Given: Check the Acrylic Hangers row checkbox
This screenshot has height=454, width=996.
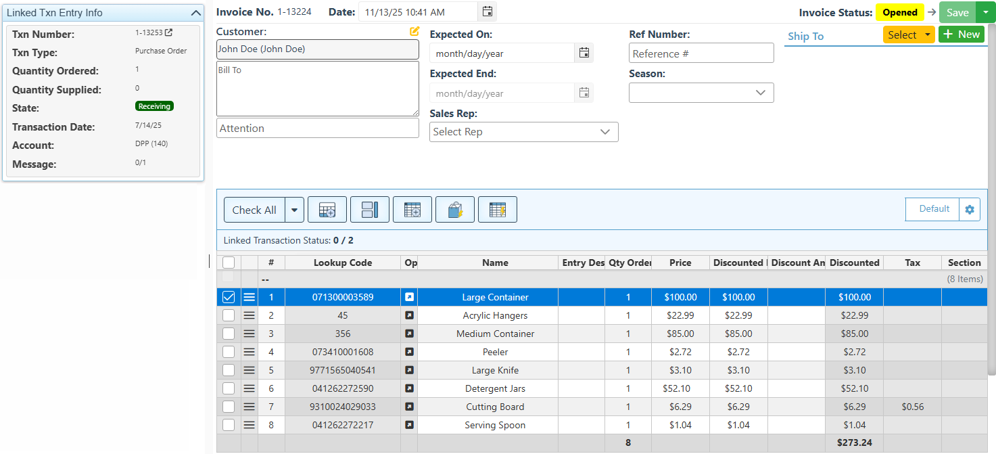Looking at the screenshot, I should coord(229,315).
